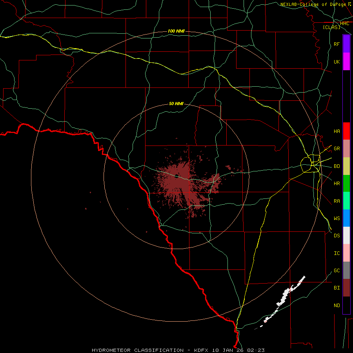This screenshot has width=353, height=353.
Task: Click the HA red legend swatch
Action: [x=346, y=131]
